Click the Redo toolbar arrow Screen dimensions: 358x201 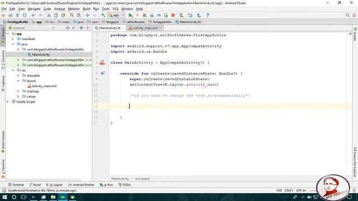coord(40,15)
